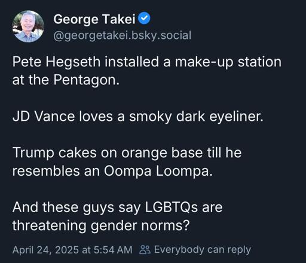Visit the @georgetakei.bsky.social handle
The height and width of the screenshot is (263, 306).
tap(123, 35)
